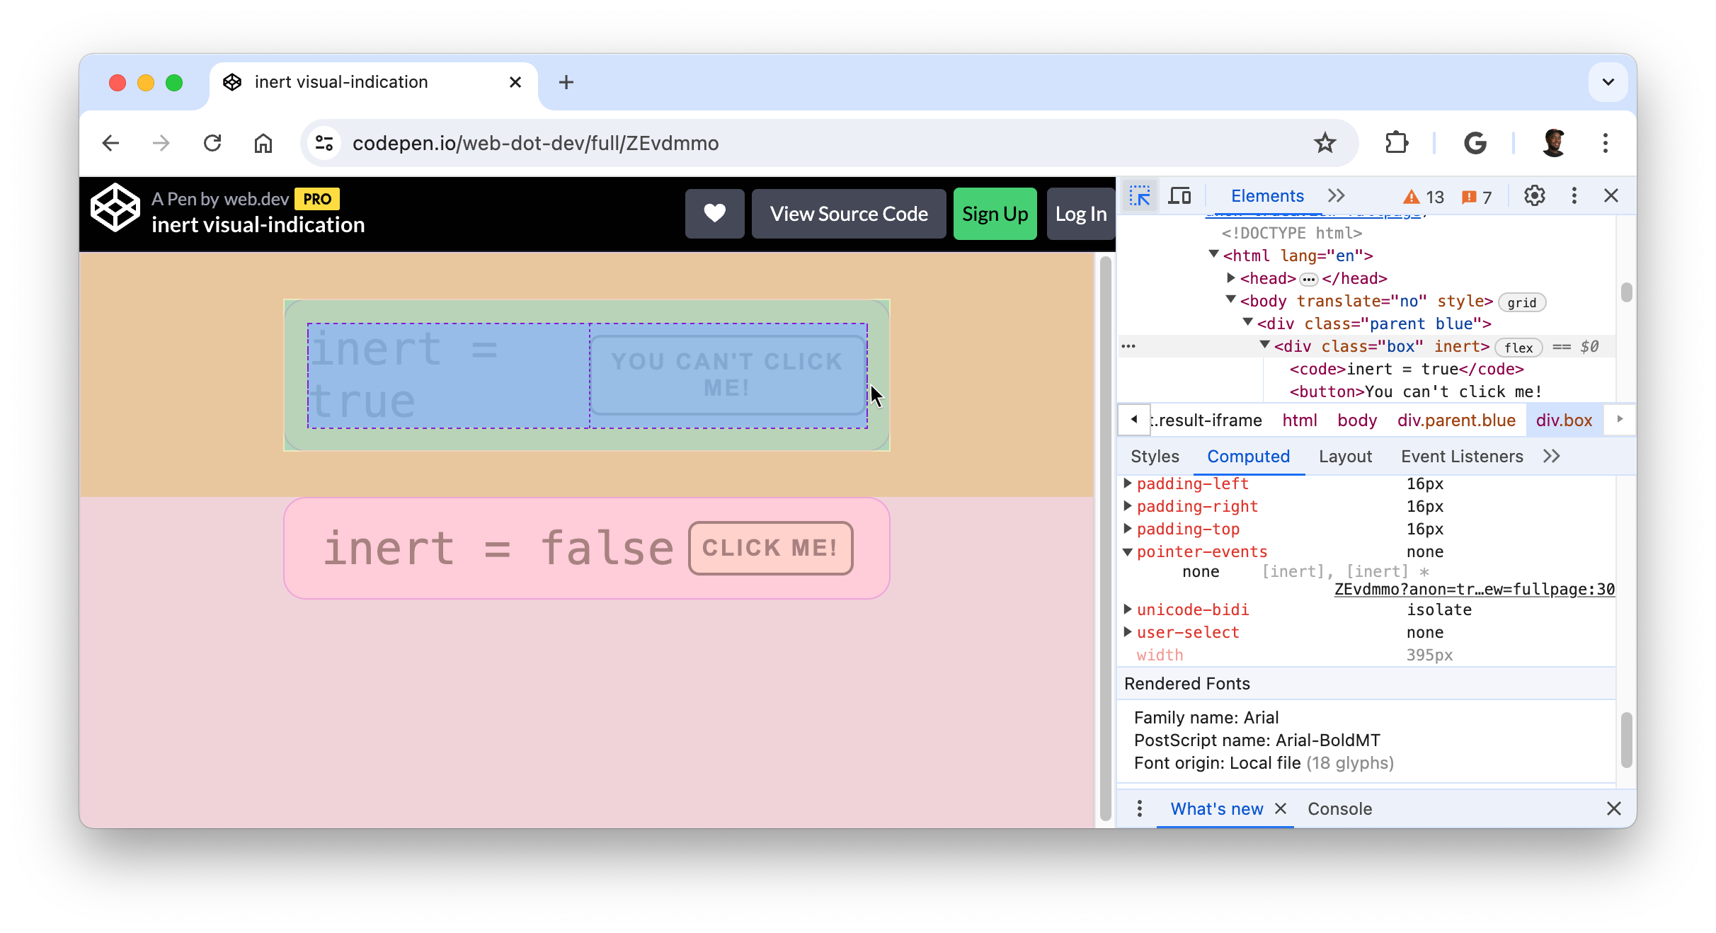
Task: Click the more tabs chevron icon
Action: [x=1552, y=455]
